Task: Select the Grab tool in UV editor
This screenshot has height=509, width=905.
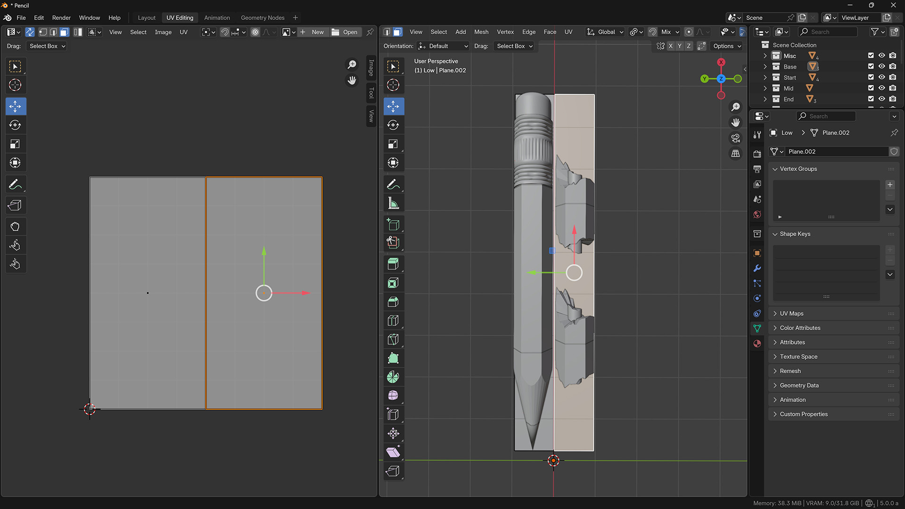Action: pyautogui.click(x=15, y=226)
